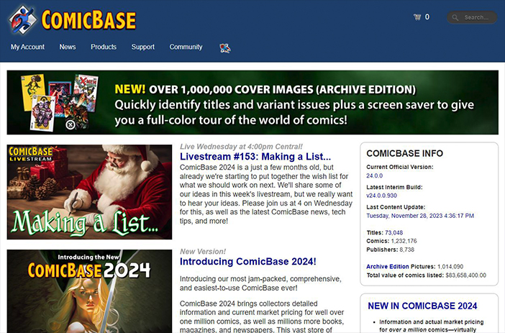Dismiss the banner via circled X icon

click(x=70, y=124)
